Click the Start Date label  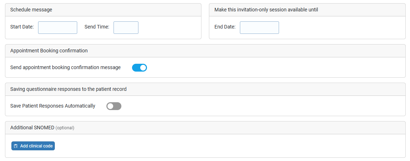[22, 27]
